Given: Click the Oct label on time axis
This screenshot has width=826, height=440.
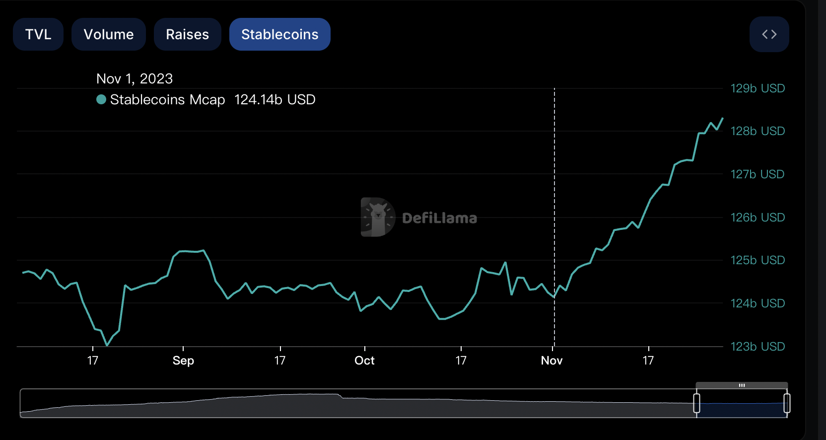Looking at the screenshot, I should (x=364, y=361).
